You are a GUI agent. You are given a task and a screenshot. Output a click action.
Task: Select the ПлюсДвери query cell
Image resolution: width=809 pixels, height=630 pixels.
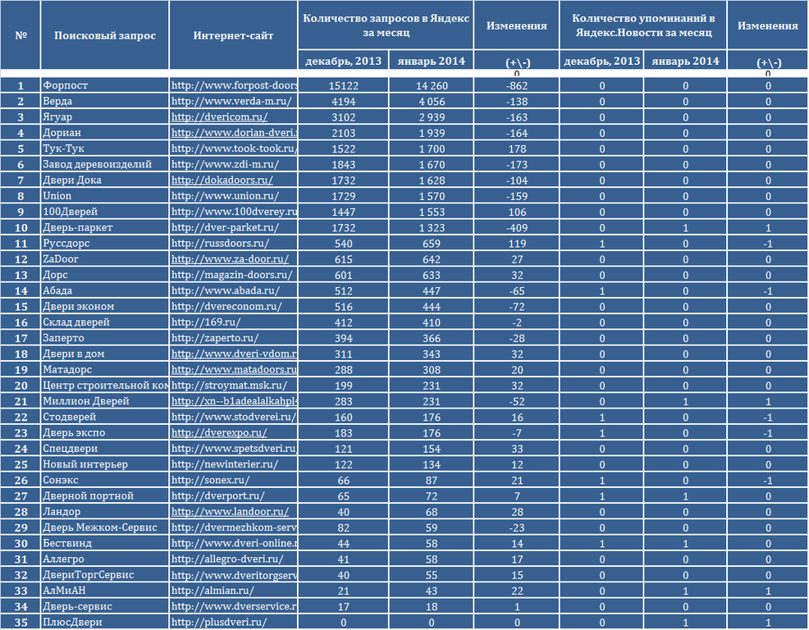click(105, 622)
